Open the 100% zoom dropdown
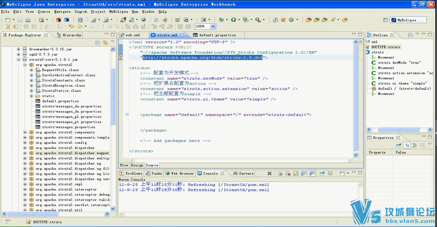The image size is (437, 227). [213, 26]
